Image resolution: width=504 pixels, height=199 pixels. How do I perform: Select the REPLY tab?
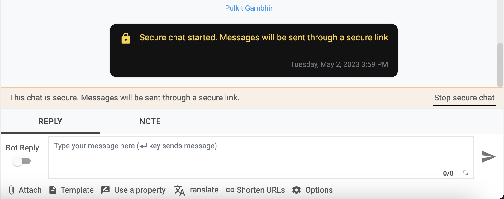point(50,121)
